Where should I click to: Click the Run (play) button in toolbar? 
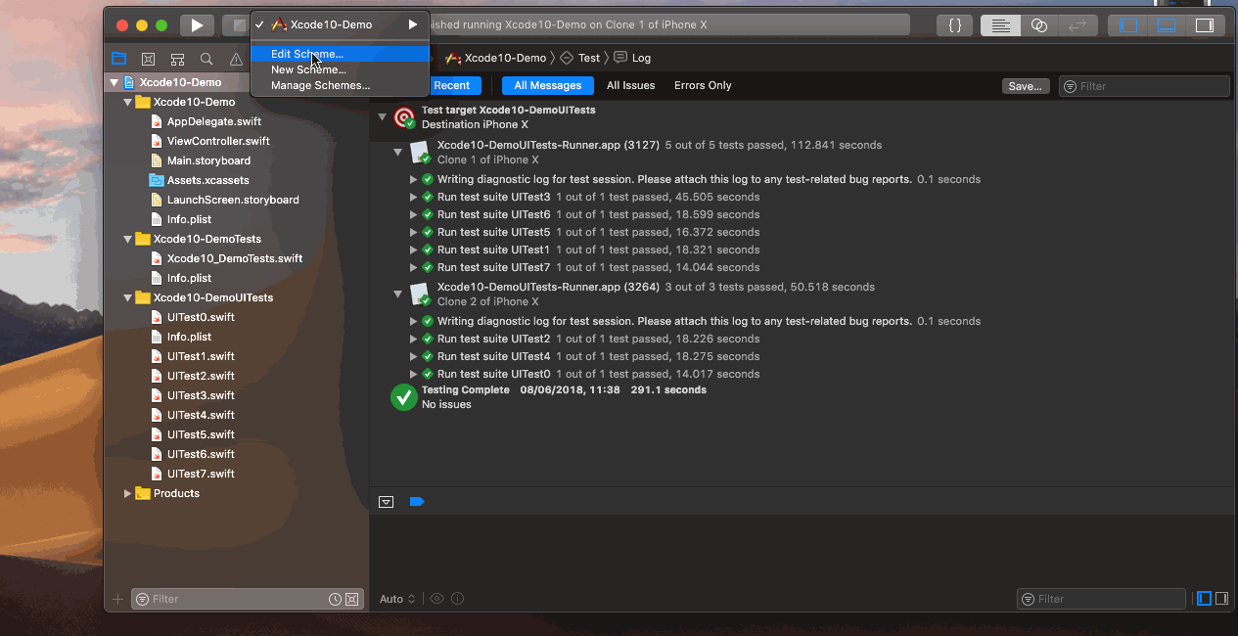[197, 25]
